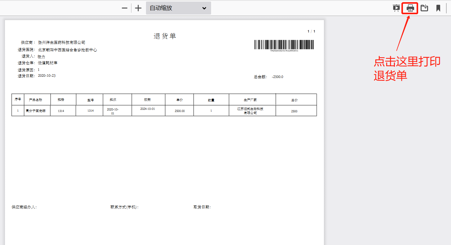451x245 pixels.
Task: Select the 退货原因 label
Action: pyautogui.click(x=27, y=70)
